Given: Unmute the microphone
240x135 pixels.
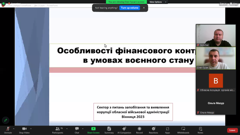Looking at the screenshot, I should pyautogui.click(x=8, y=130).
